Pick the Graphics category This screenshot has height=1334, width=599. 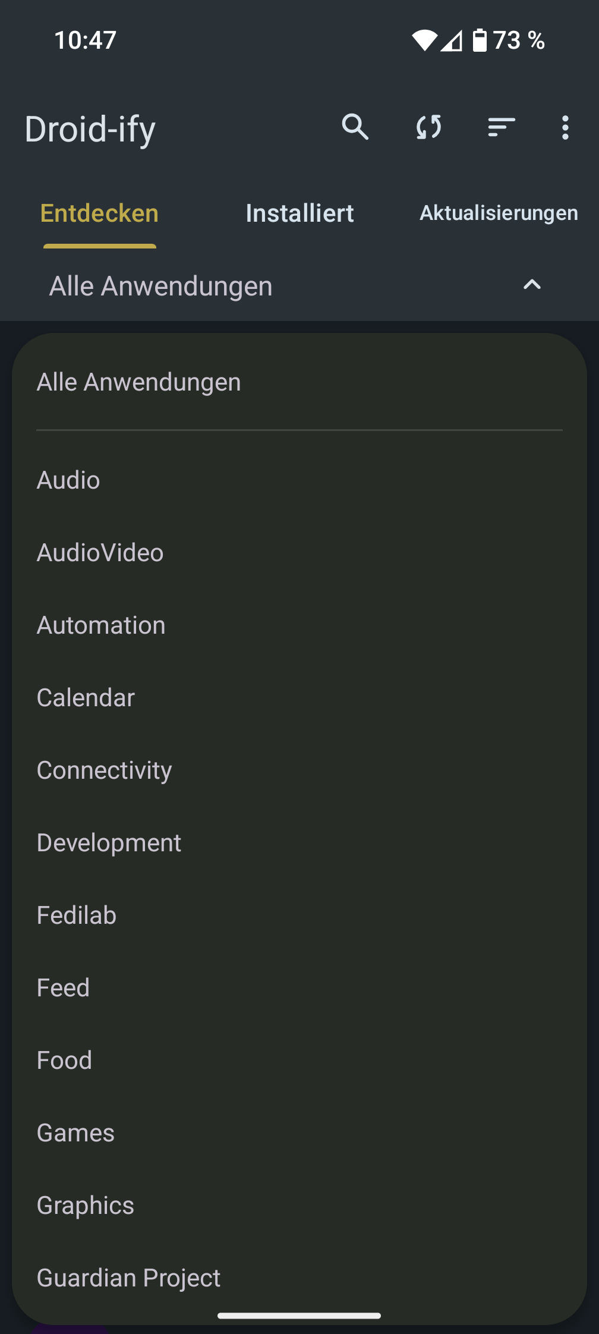[85, 1204]
